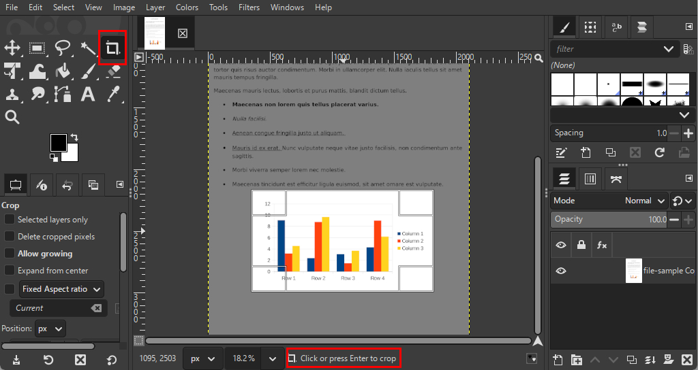Toggle Allow growing checkbox
Image resolution: width=698 pixels, height=370 pixels.
tap(10, 253)
